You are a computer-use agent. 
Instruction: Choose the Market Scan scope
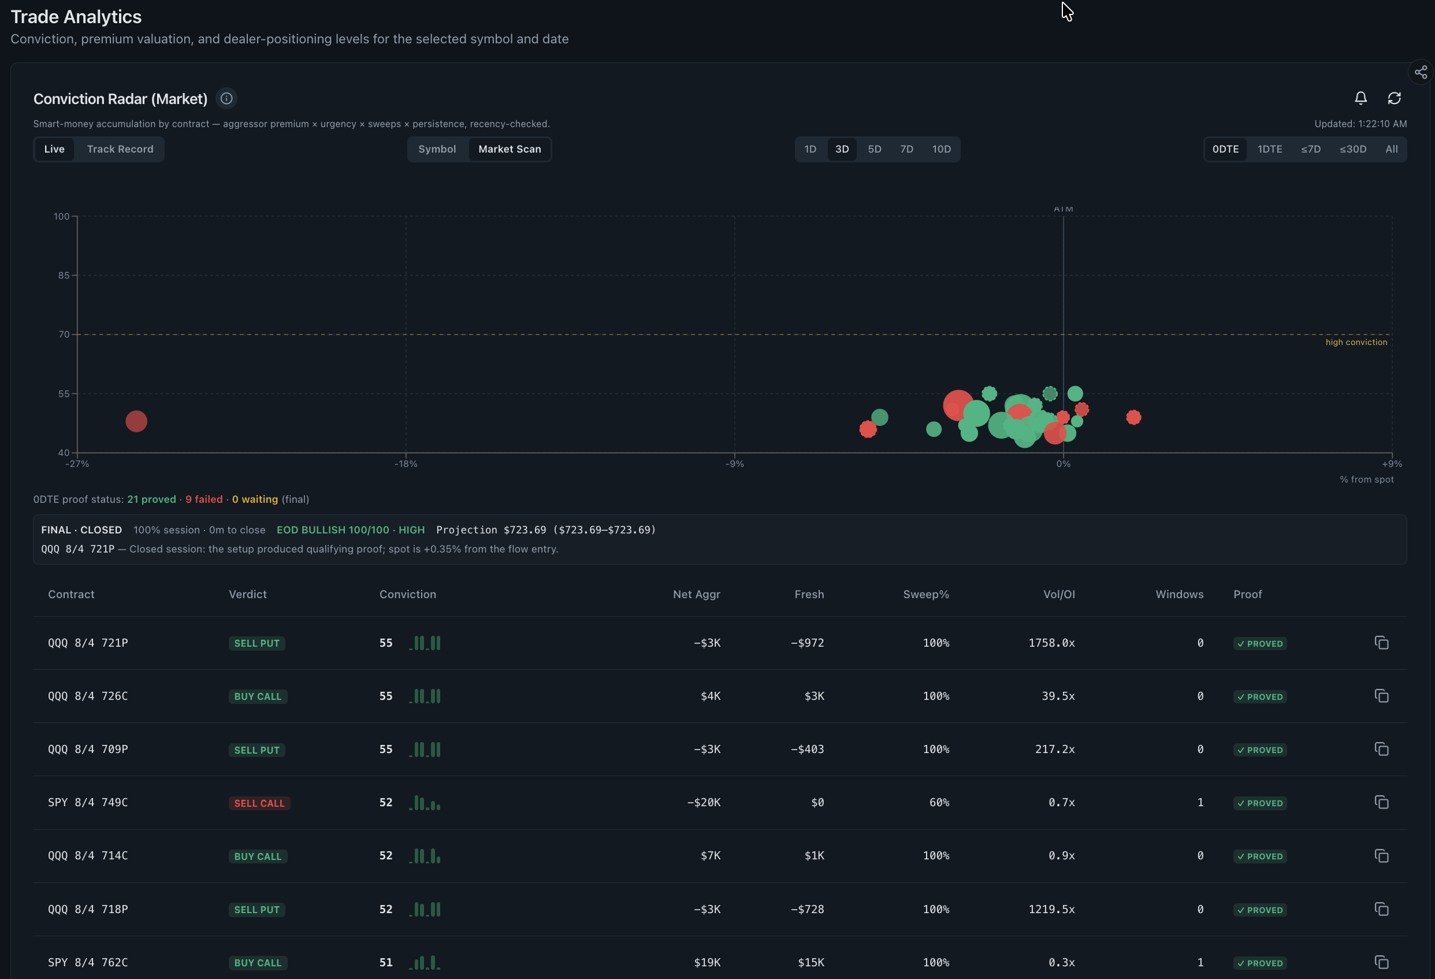point(510,149)
